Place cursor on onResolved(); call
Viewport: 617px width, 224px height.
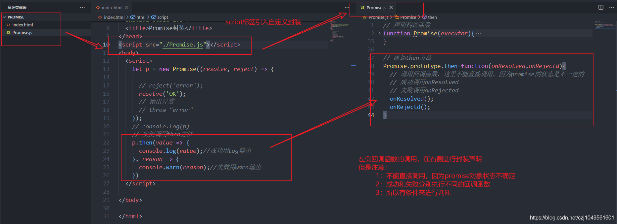pos(411,99)
